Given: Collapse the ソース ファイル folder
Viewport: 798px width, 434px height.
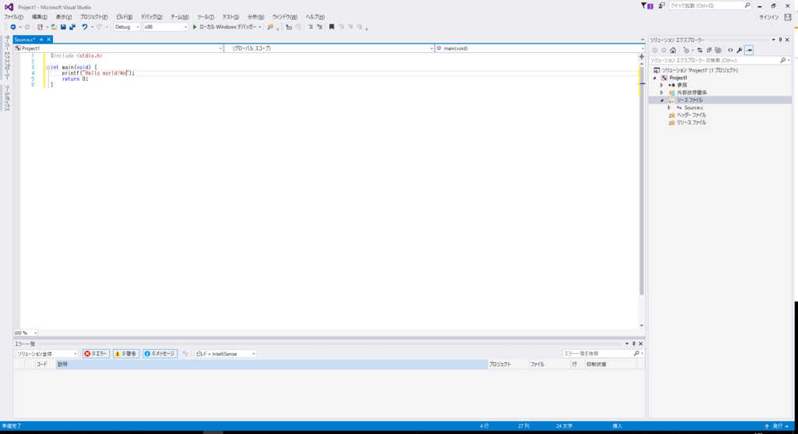Looking at the screenshot, I should pos(662,101).
